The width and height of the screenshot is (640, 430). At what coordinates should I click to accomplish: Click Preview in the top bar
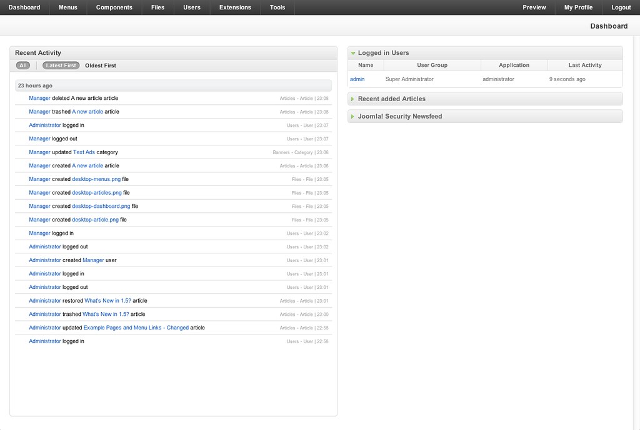(534, 7)
